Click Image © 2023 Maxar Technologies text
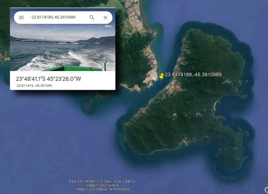Screen dimensions: 268x194 click(x=102, y=189)
